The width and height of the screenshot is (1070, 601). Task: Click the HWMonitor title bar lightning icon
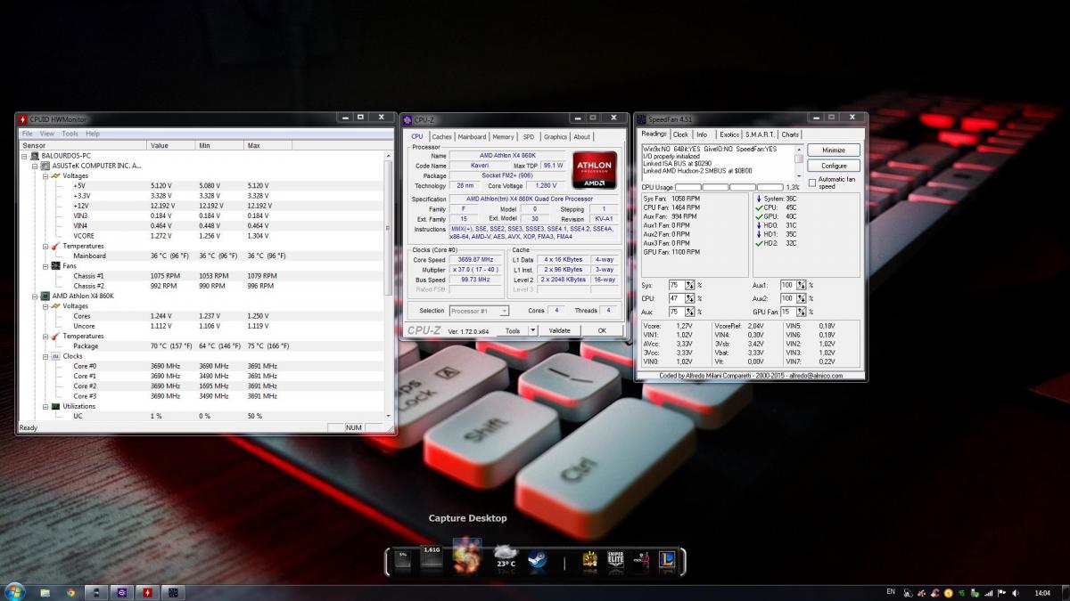[x=23, y=119]
